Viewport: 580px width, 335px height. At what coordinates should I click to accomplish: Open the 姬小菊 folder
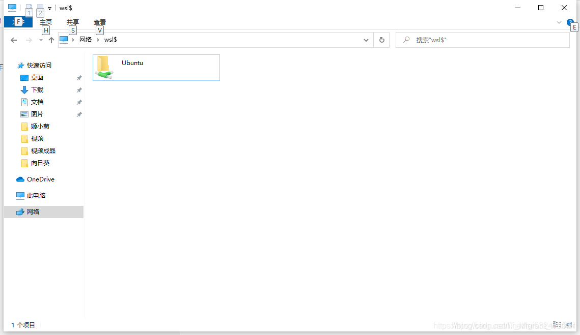pos(40,126)
